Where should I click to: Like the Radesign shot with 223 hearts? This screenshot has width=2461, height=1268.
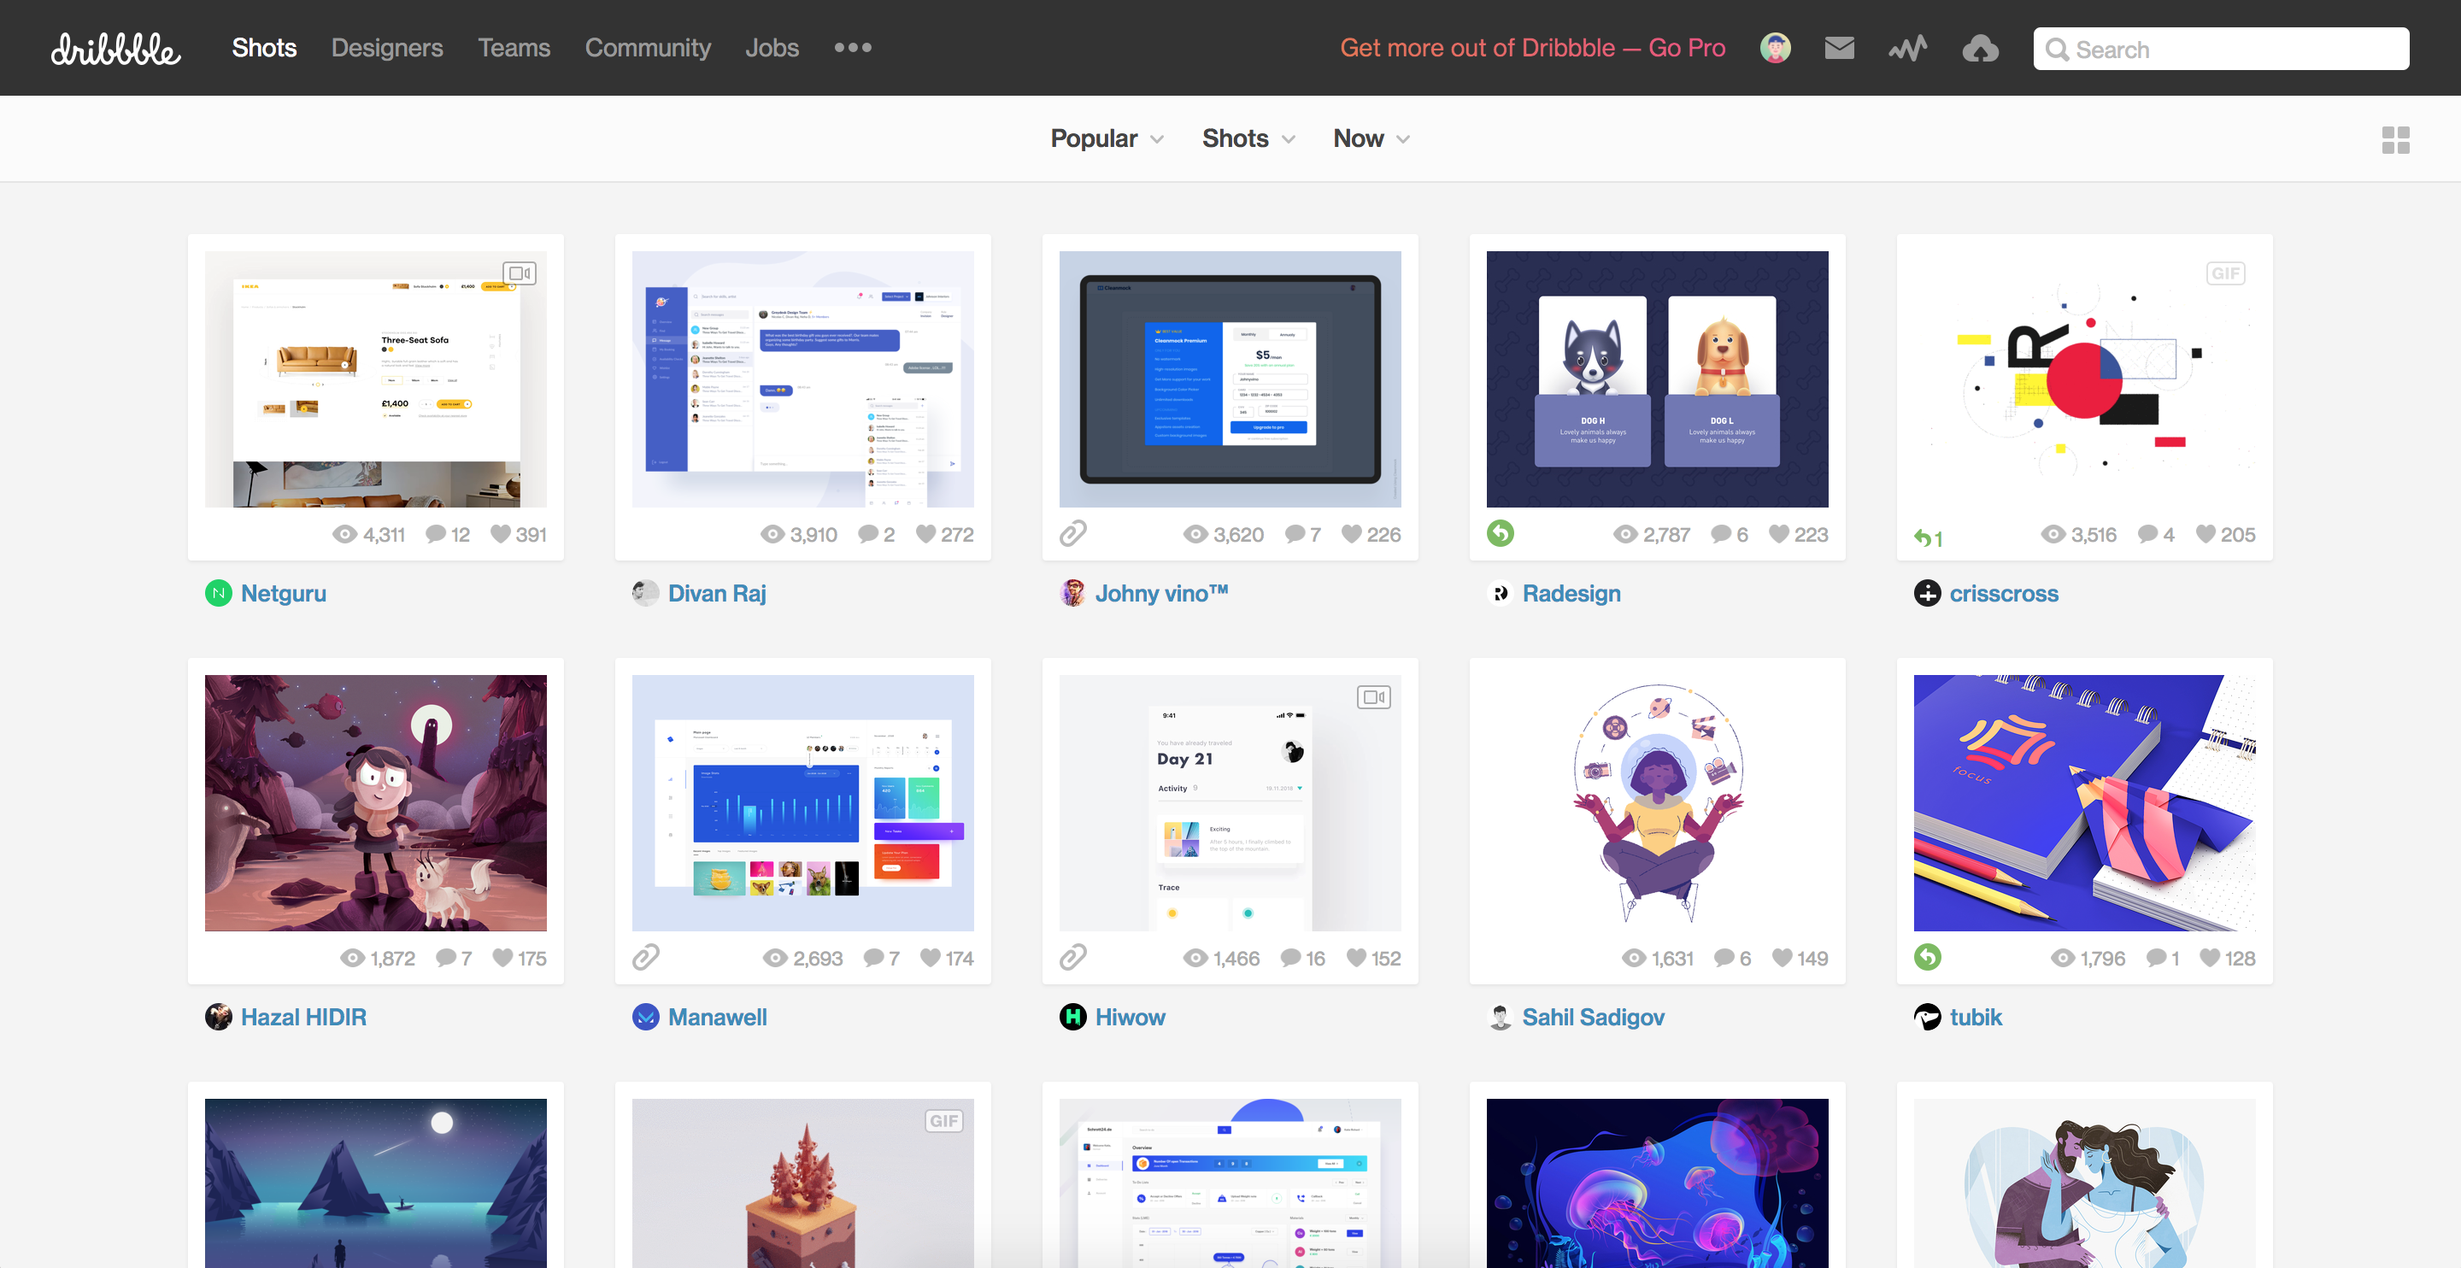coord(1779,534)
